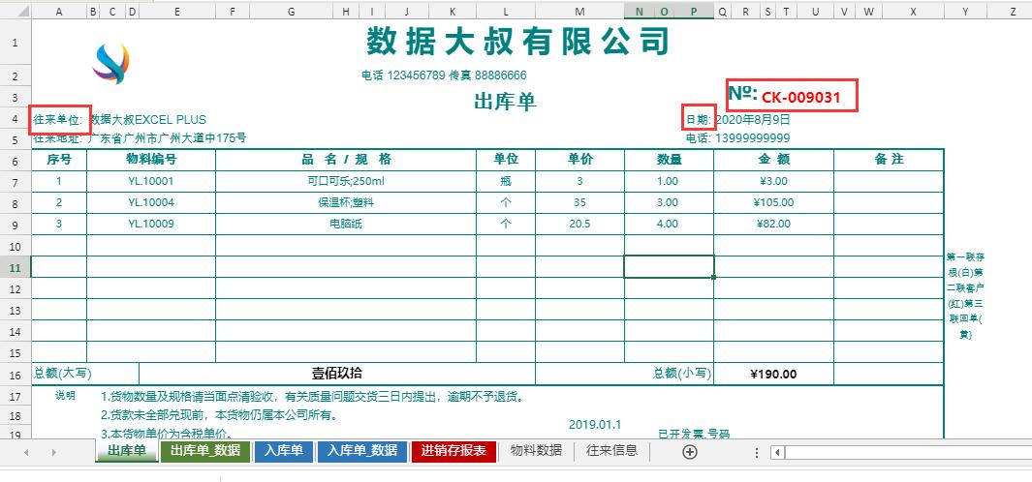Select row 1 header
The width and height of the screenshot is (1032, 482).
tap(16, 43)
